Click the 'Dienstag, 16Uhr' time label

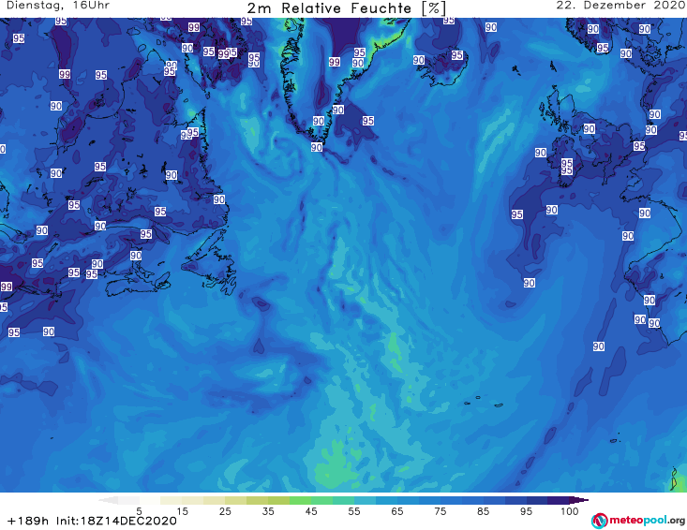coord(58,6)
